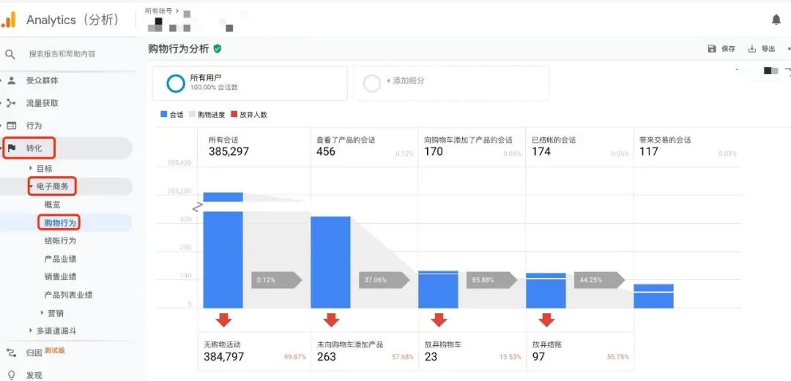The image size is (791, 381).
Task: Click the 流量获取 acquisition icon
Action: tap(11, 103)
